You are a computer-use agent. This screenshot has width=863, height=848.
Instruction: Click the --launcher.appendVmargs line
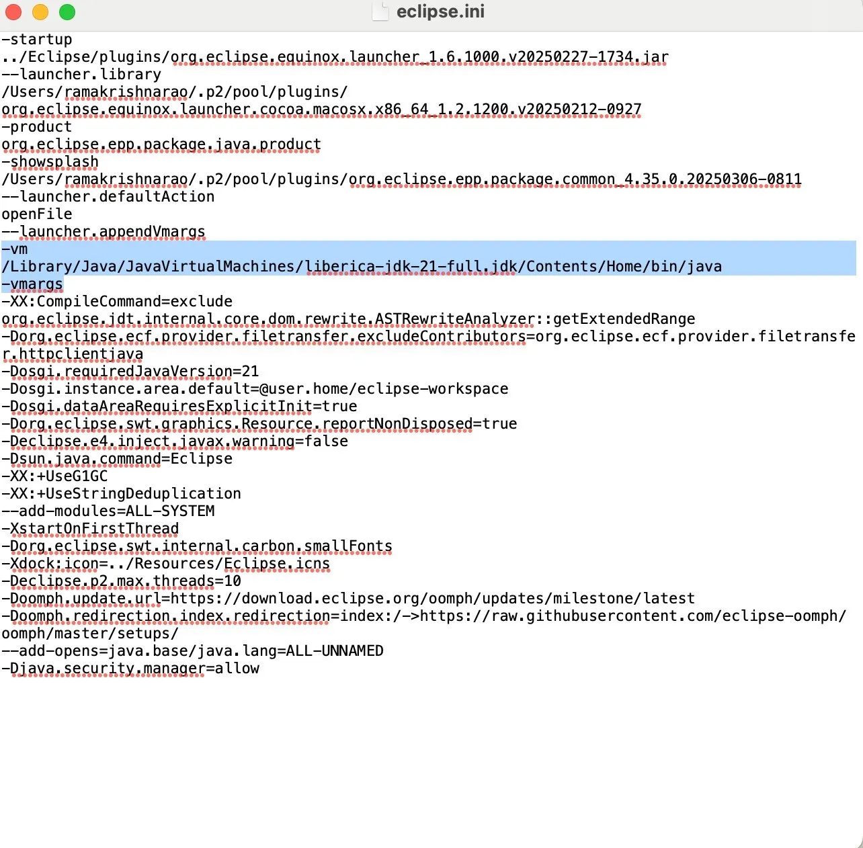point(104,231)
